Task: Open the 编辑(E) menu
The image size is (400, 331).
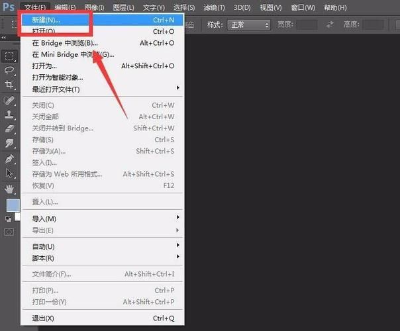Action: pyautogui.click(x=65, y=8)
